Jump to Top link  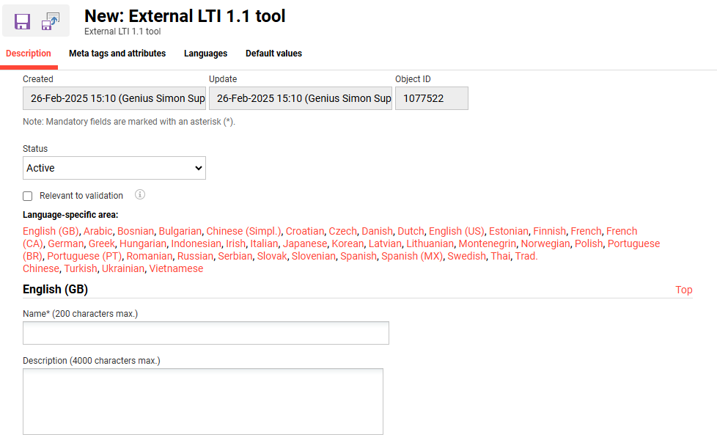[683, 290]
